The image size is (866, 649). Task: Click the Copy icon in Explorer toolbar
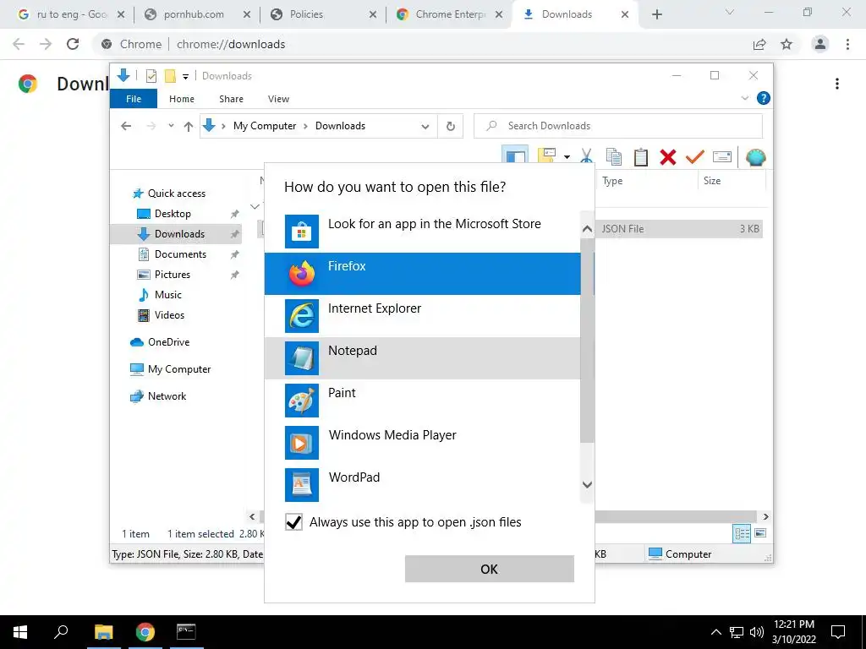click(614, 156)
